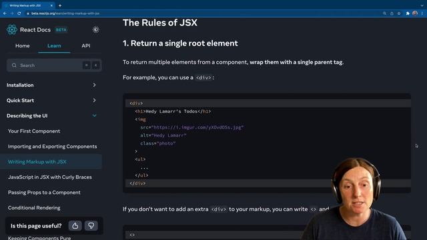
Task: Reload the page
Action: [x=19, y=13]
